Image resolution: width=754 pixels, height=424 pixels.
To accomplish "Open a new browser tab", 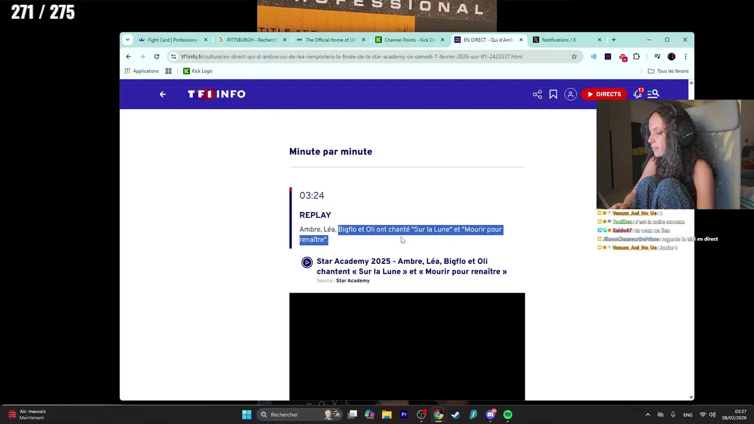I will (614, 40).
